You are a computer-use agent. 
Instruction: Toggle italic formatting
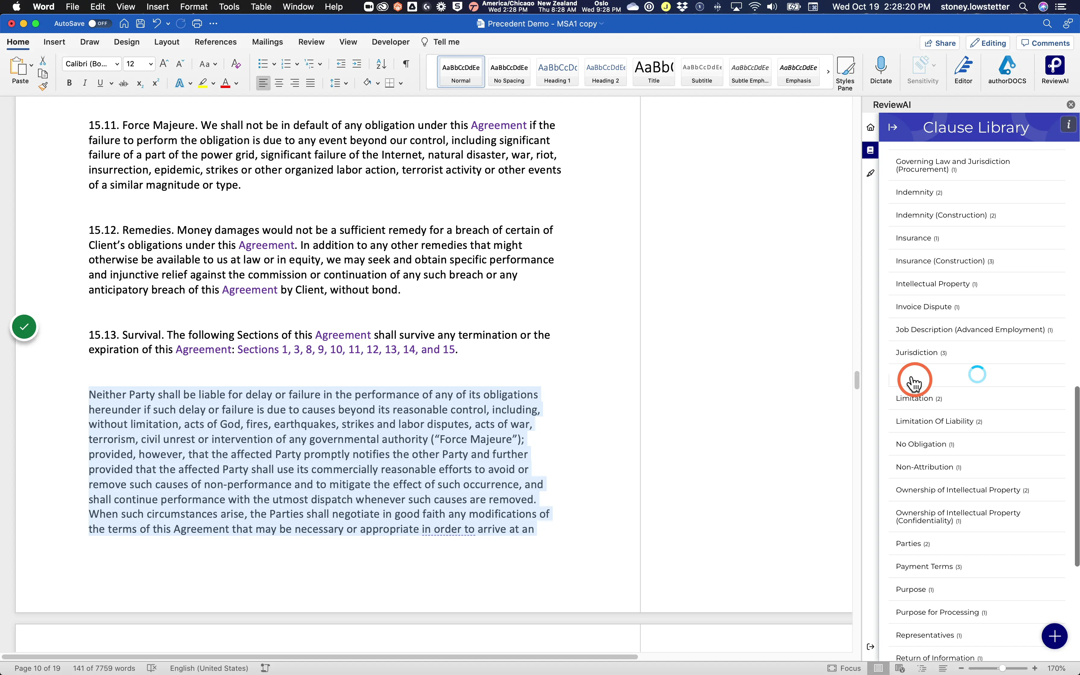coord(84,83)
